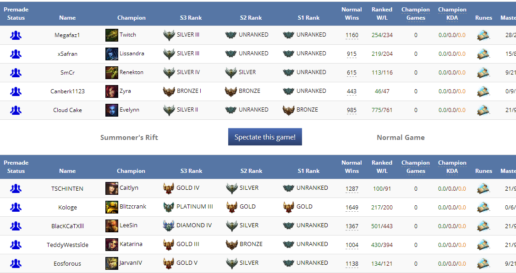This screenshot has height=273, width=516.
Task: Click the Renekton champion portrait
Action: pos(111,73)
